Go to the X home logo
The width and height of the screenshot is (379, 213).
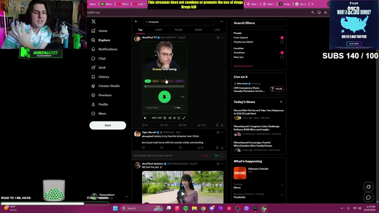click(x=94, y=22)
